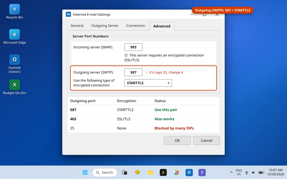Screen dimensions: 287x179
Task: Open the Windows Start menu
Action: [x=85, y=172]
